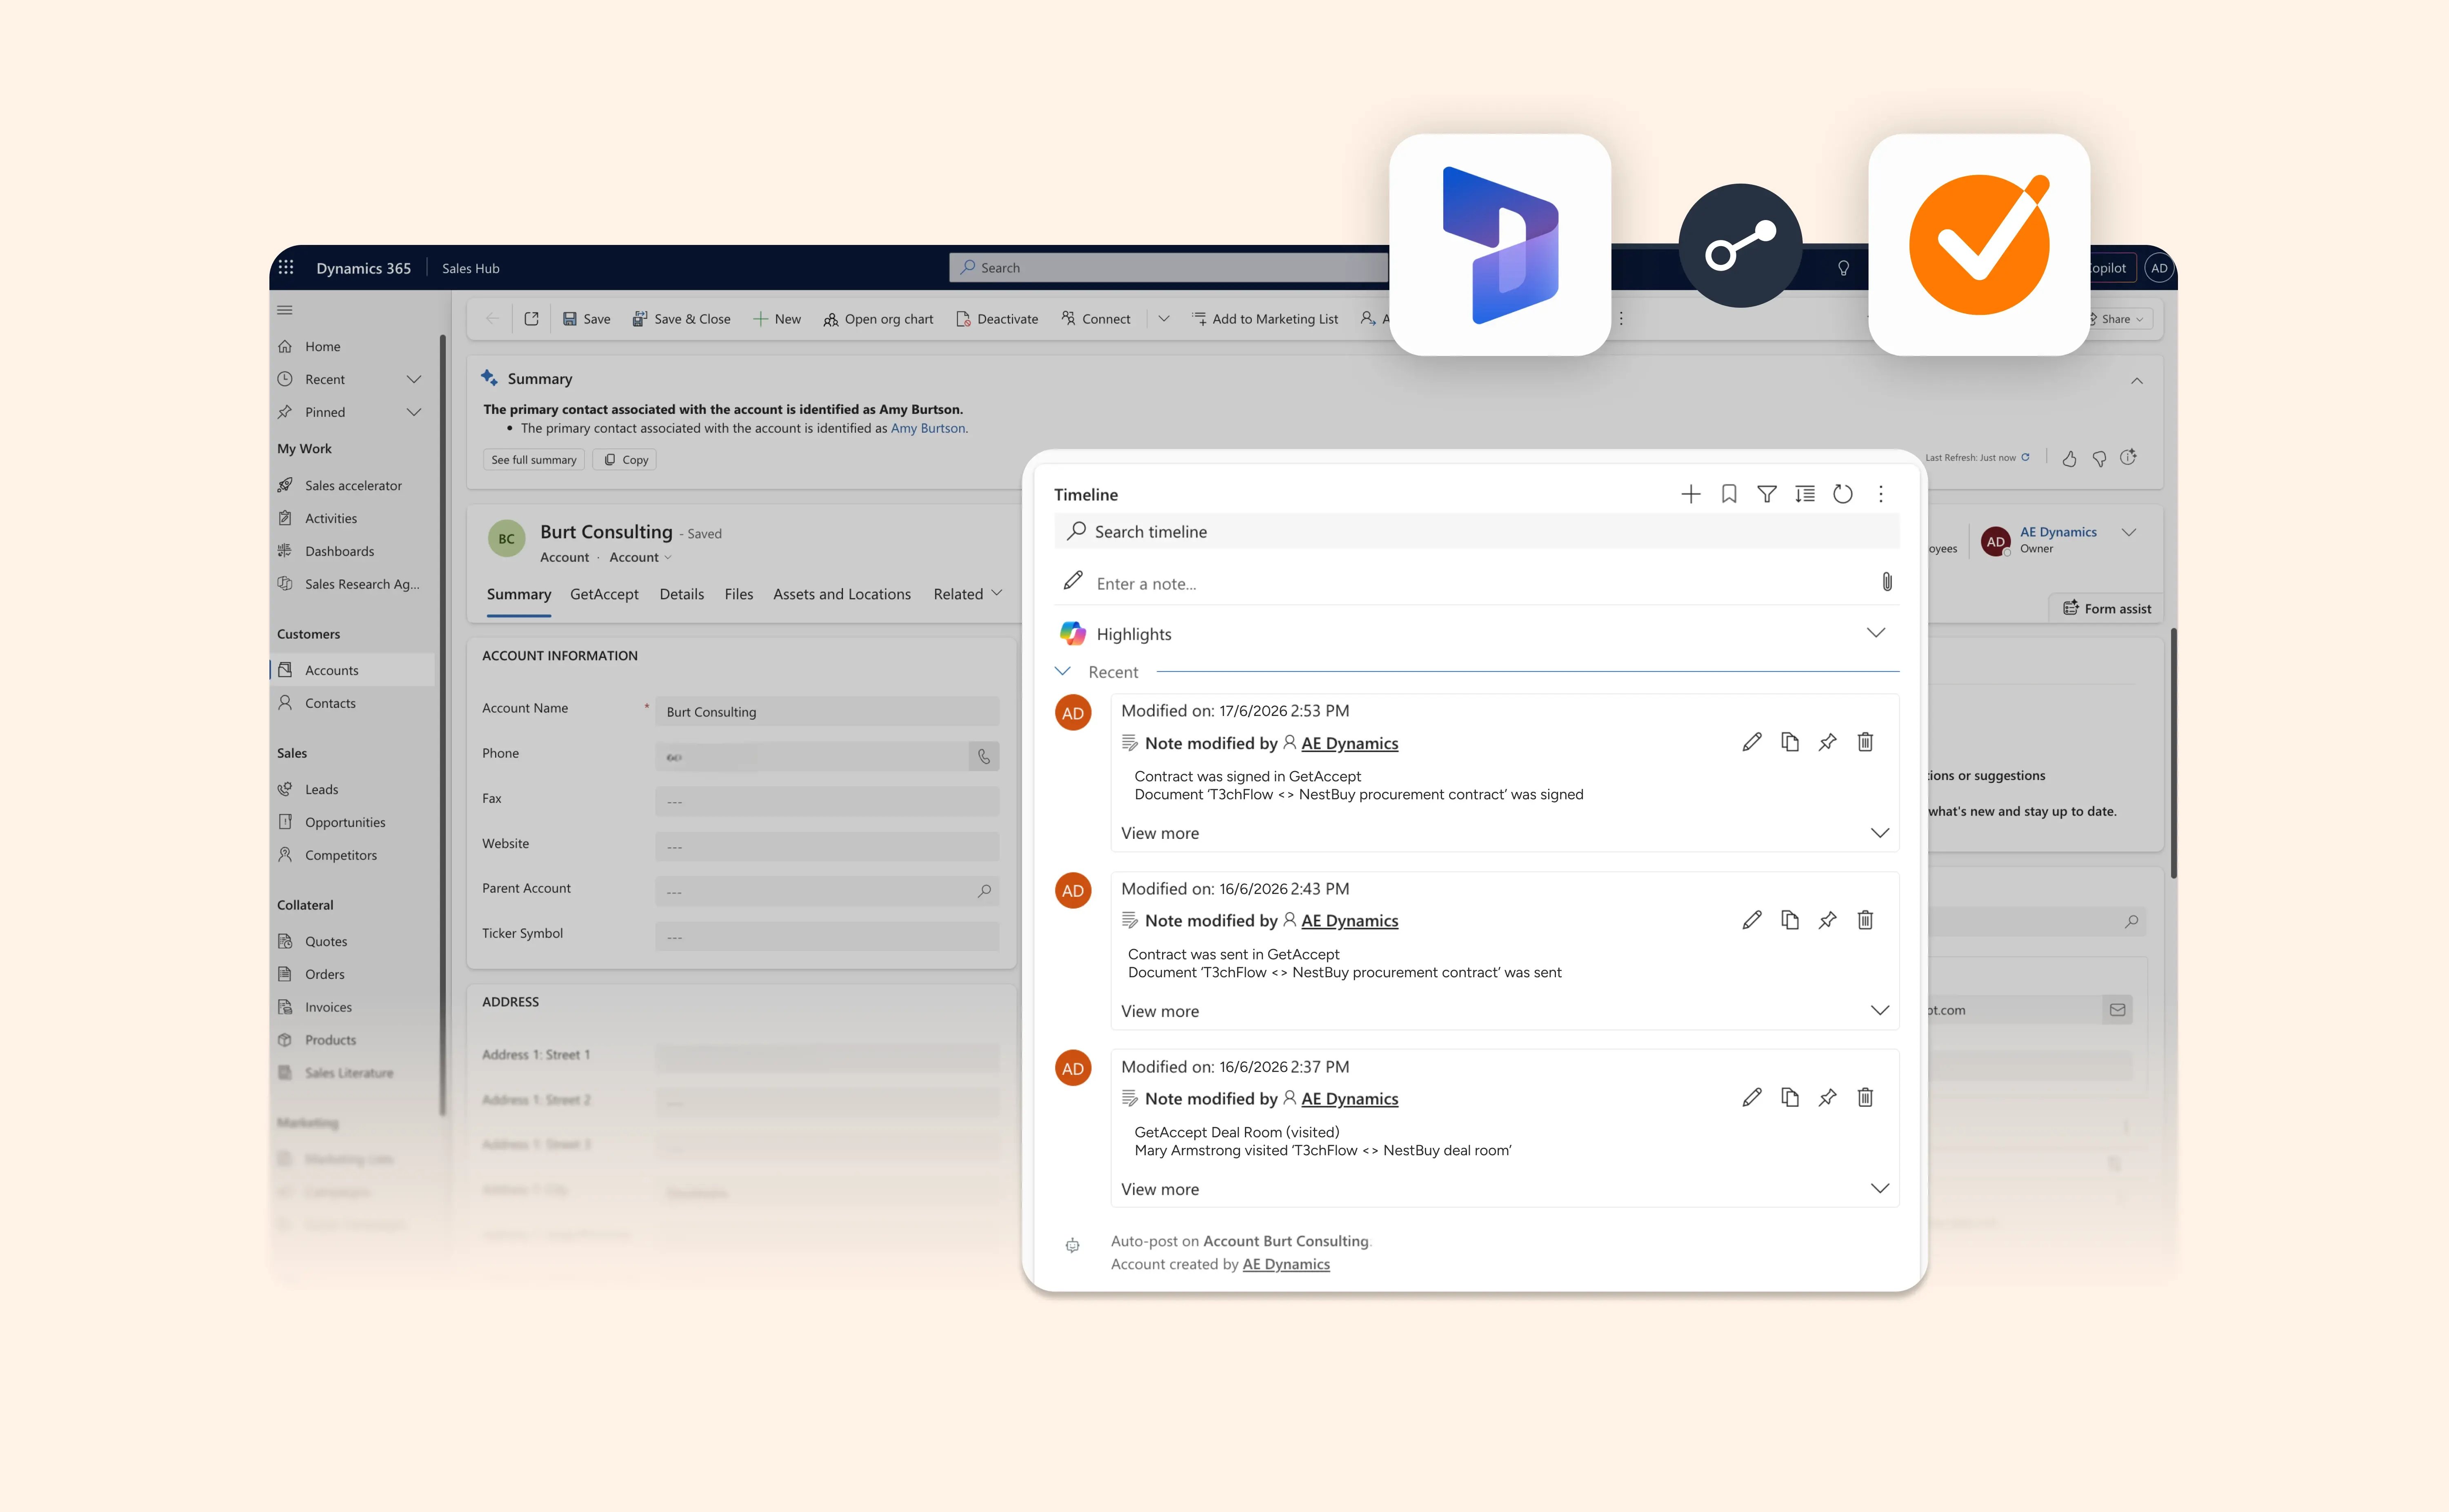
Task: Add a new timeline record with plus icon
Action: coord(1690,494)
